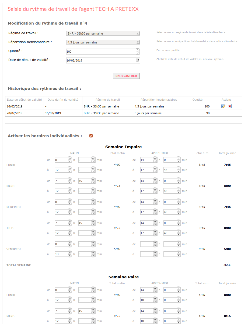Increase the Quotité value with up arrow

pos(138,50)
